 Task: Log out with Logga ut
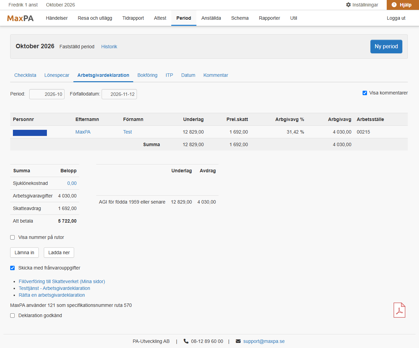click(396, 18)
